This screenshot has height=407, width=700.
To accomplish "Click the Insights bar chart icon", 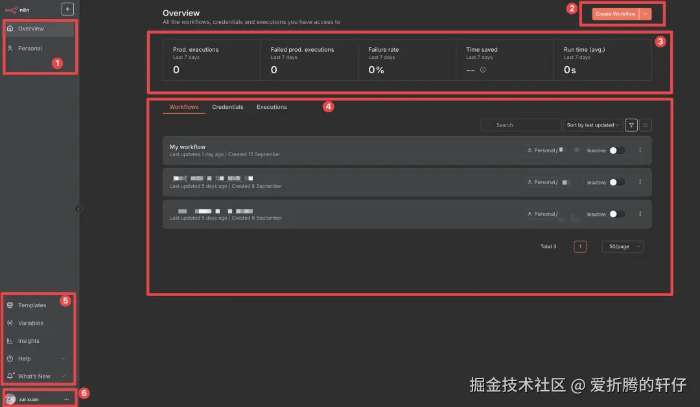I will coord(10,341).
